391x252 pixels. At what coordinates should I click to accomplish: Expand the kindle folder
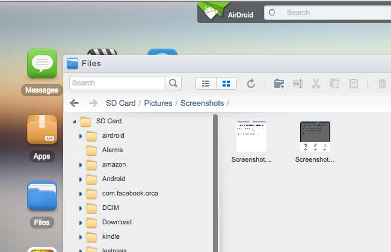(80, 238)
